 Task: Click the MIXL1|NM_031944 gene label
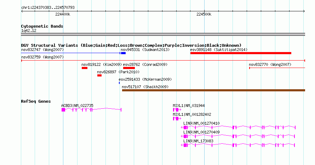point(189,106)
